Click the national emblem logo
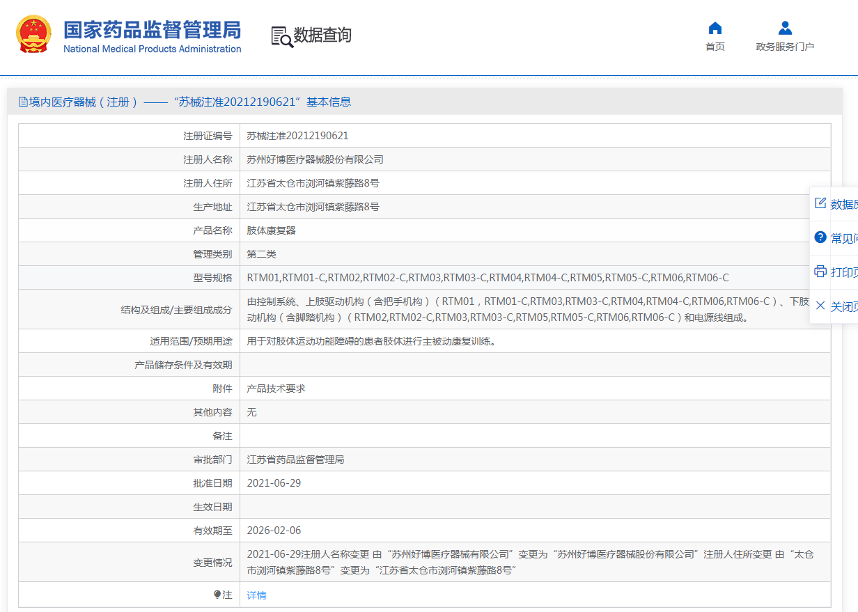The width and height of the screenshot is (858, 612). click(x=33, y=34)
